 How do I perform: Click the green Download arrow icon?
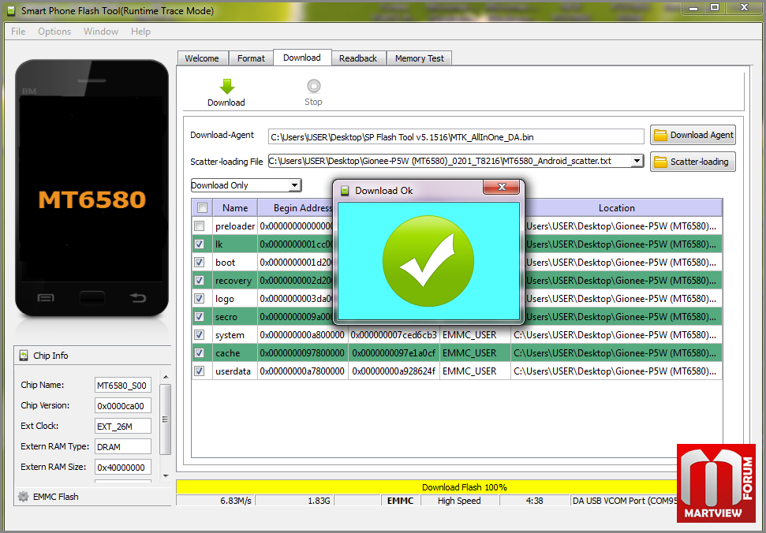(x=226, y=87)
